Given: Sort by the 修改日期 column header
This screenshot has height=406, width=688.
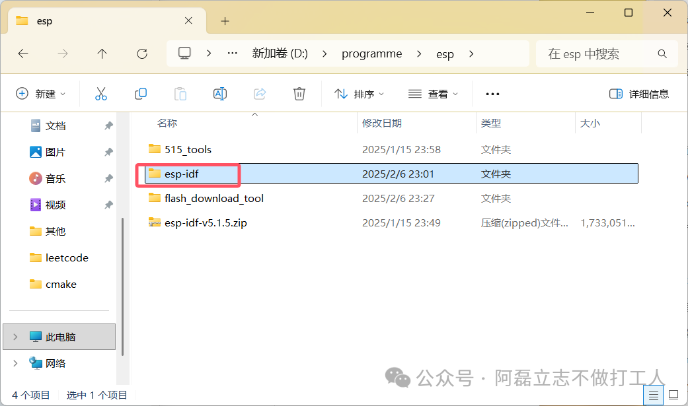Looking at the screenshot, I should (x=382, y=123).
